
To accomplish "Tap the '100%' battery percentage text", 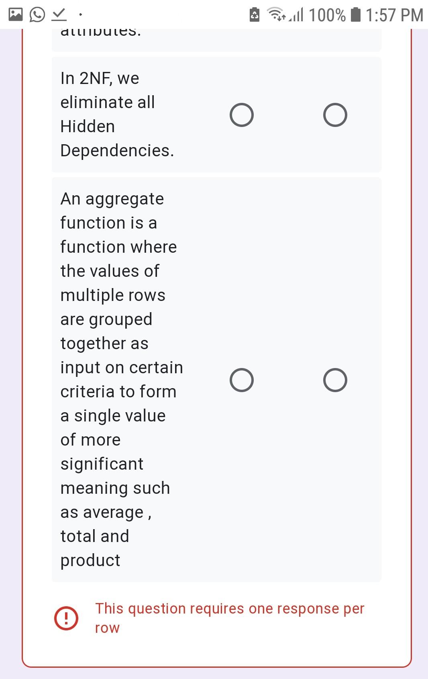I will point(327,15).
